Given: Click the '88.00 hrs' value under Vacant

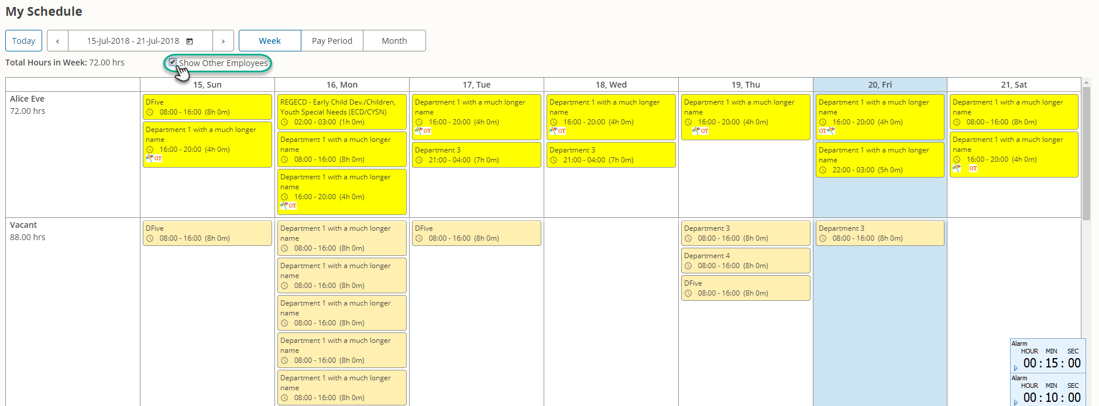Looking at the screenshot, I should click(28, 237).
